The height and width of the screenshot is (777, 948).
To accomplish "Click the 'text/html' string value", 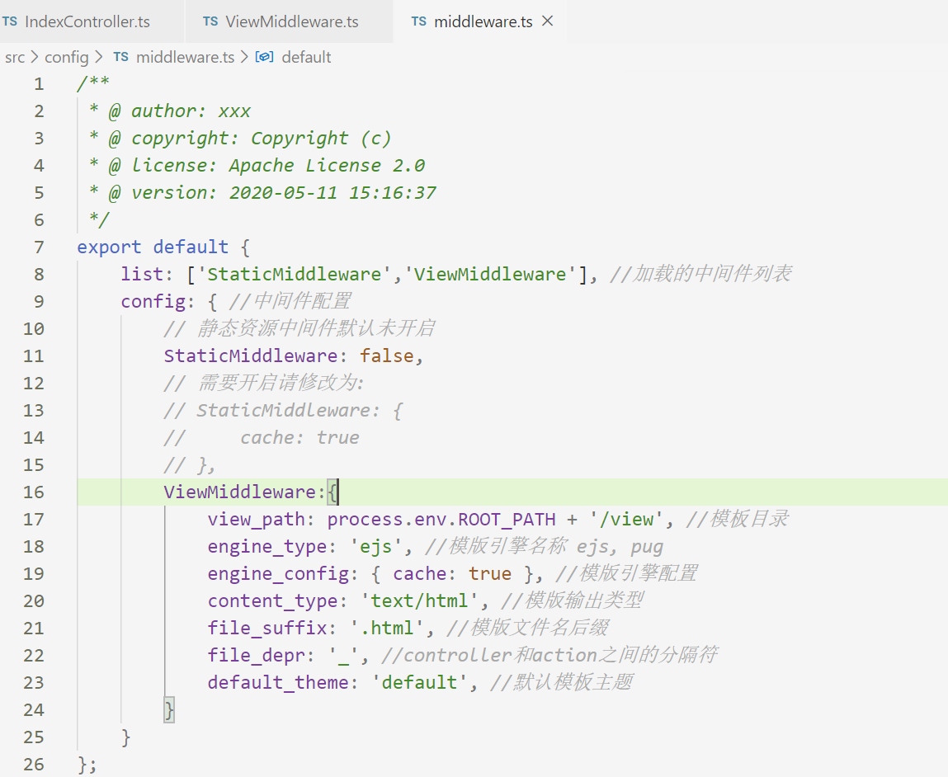I will pos(419,601).
